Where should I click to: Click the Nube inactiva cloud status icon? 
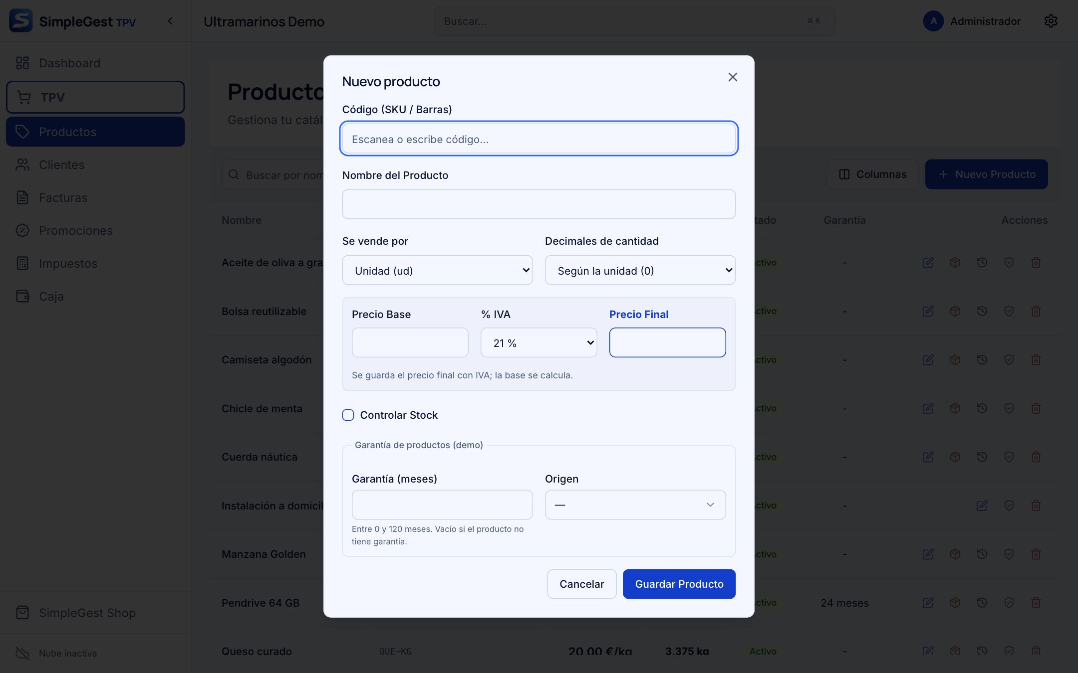pos(22,653)
